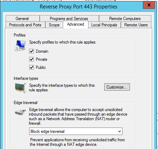Click the Customize interface types button
158x149 pixels.
[x=117, y=87]
